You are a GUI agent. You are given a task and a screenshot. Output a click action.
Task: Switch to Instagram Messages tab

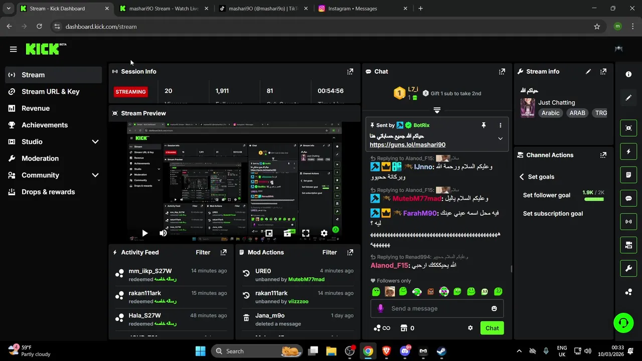click(363, 9)
